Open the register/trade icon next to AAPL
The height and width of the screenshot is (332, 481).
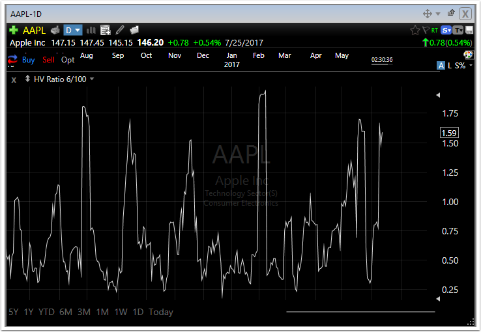(55, 30)
